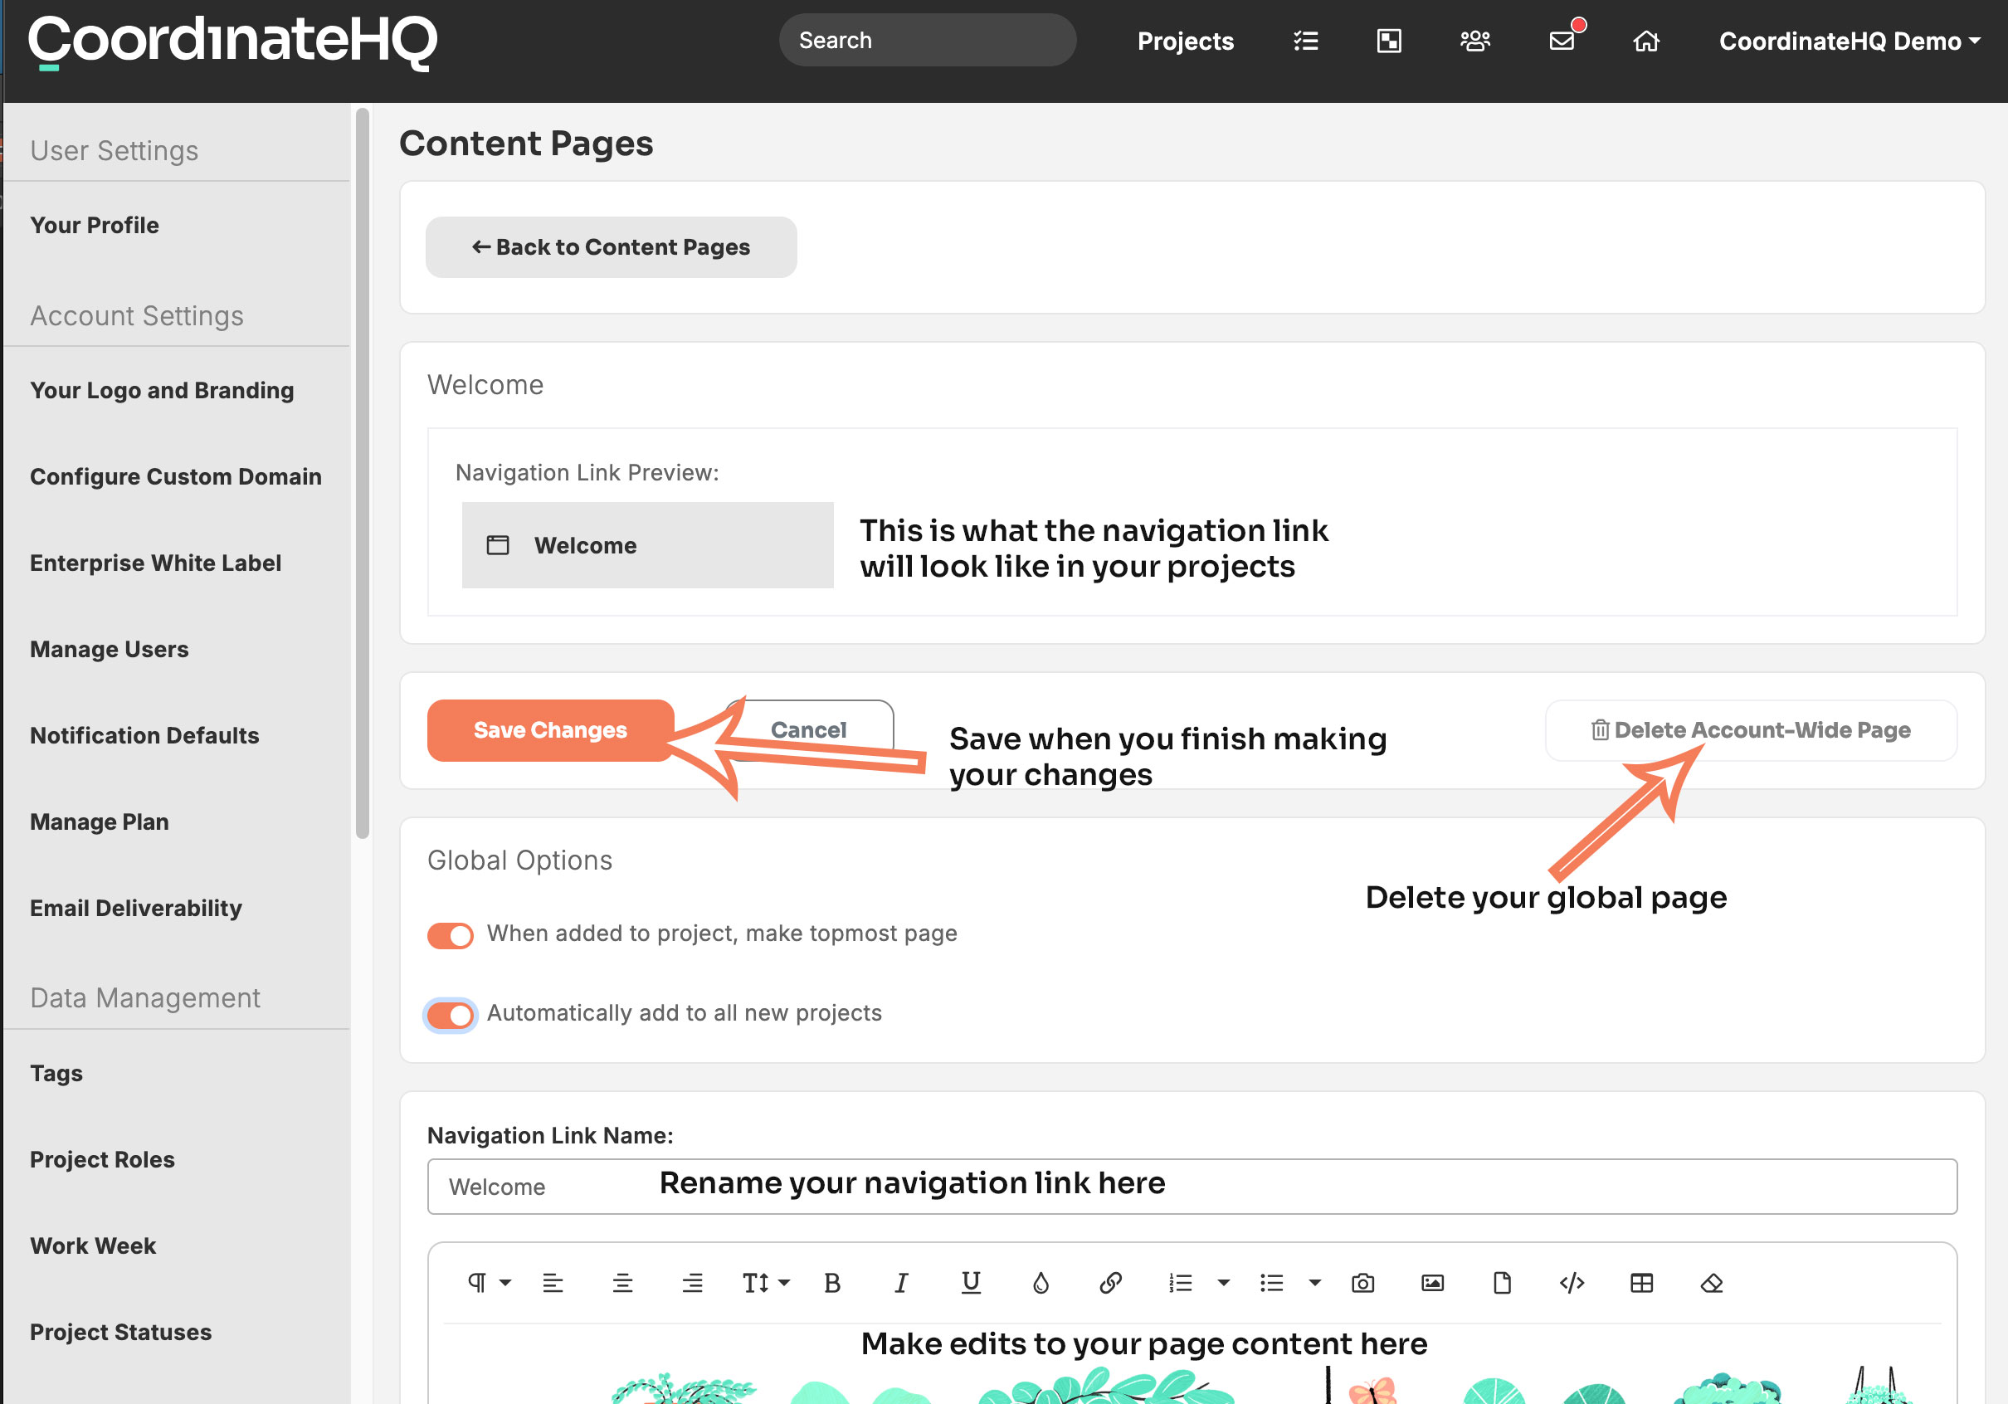The width and height of the screenshot is (2008, 1404).
Task: Clear formatting with eraser icon
Action: click(x=1712, y=1282)
